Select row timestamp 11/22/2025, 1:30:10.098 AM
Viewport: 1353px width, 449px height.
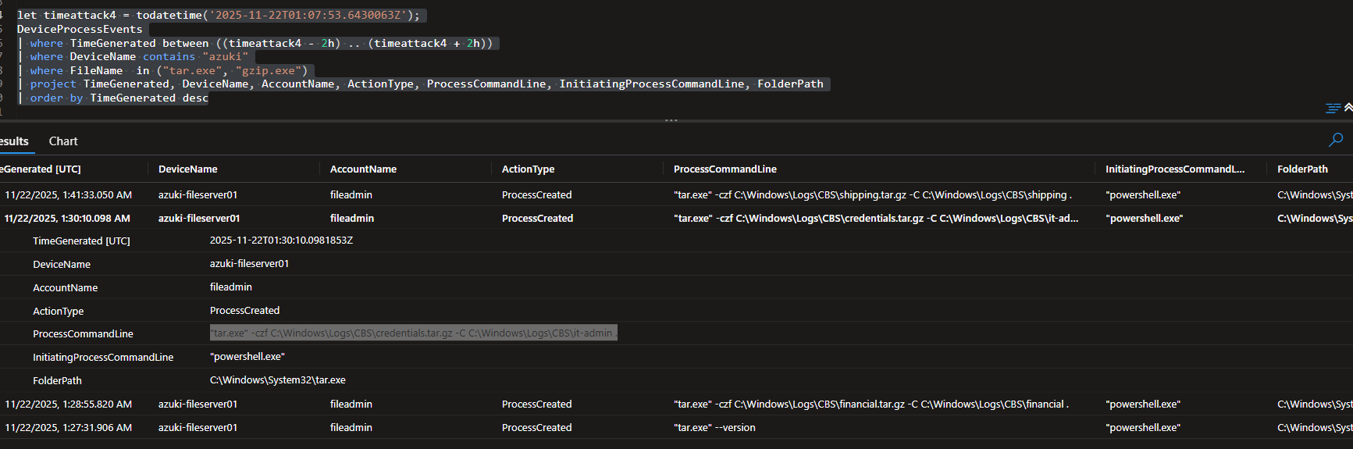pyautogui.click(x=67, y=219)
